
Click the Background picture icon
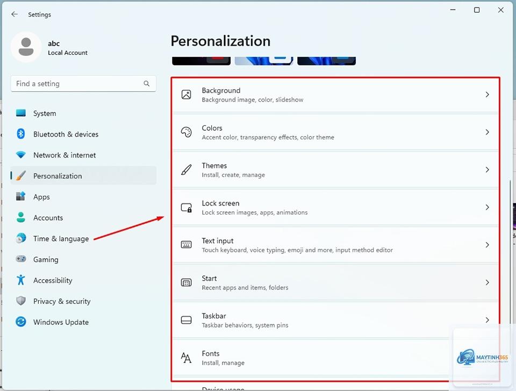coord(187,95)
